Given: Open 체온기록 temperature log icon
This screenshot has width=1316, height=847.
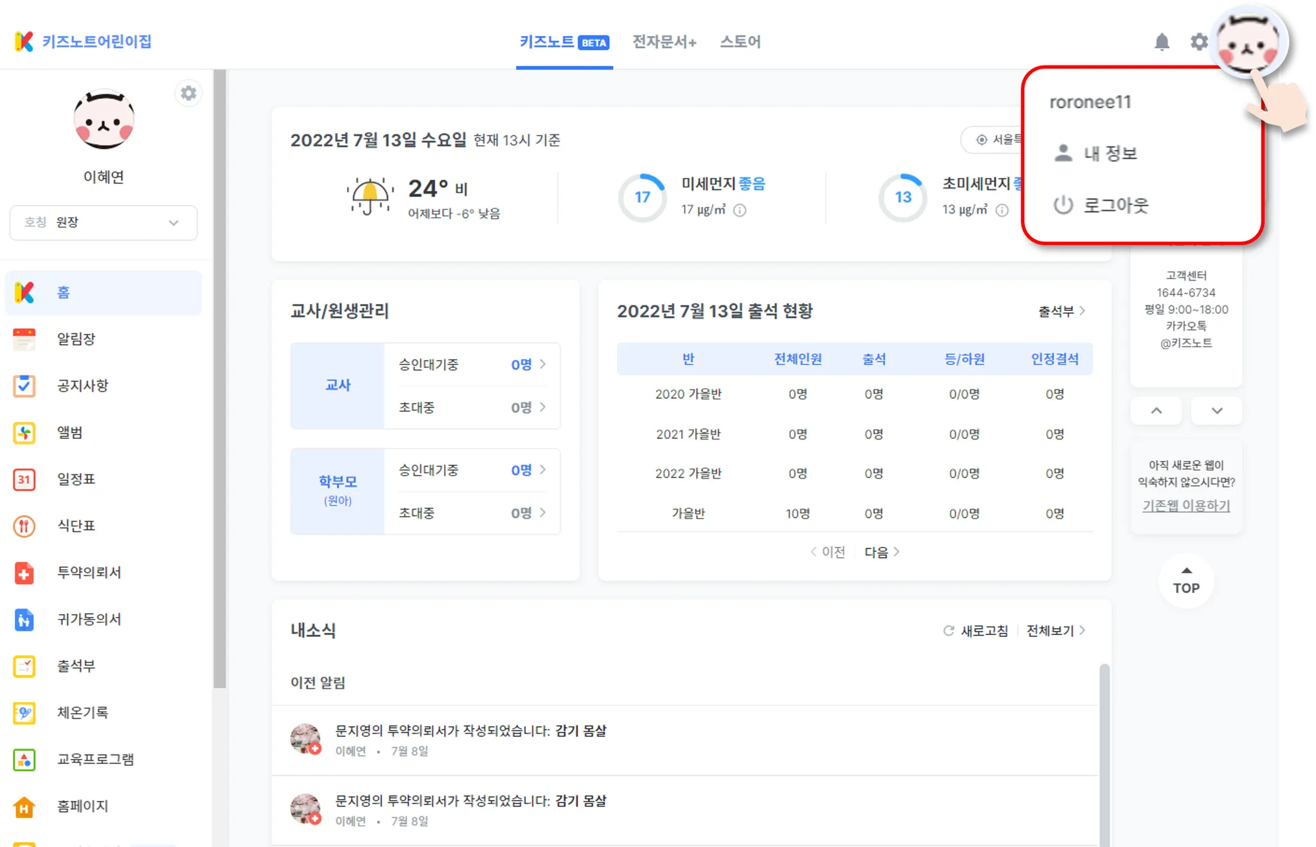Looking at the screenshot, I should pyautogui.click(x=24, y=713).
